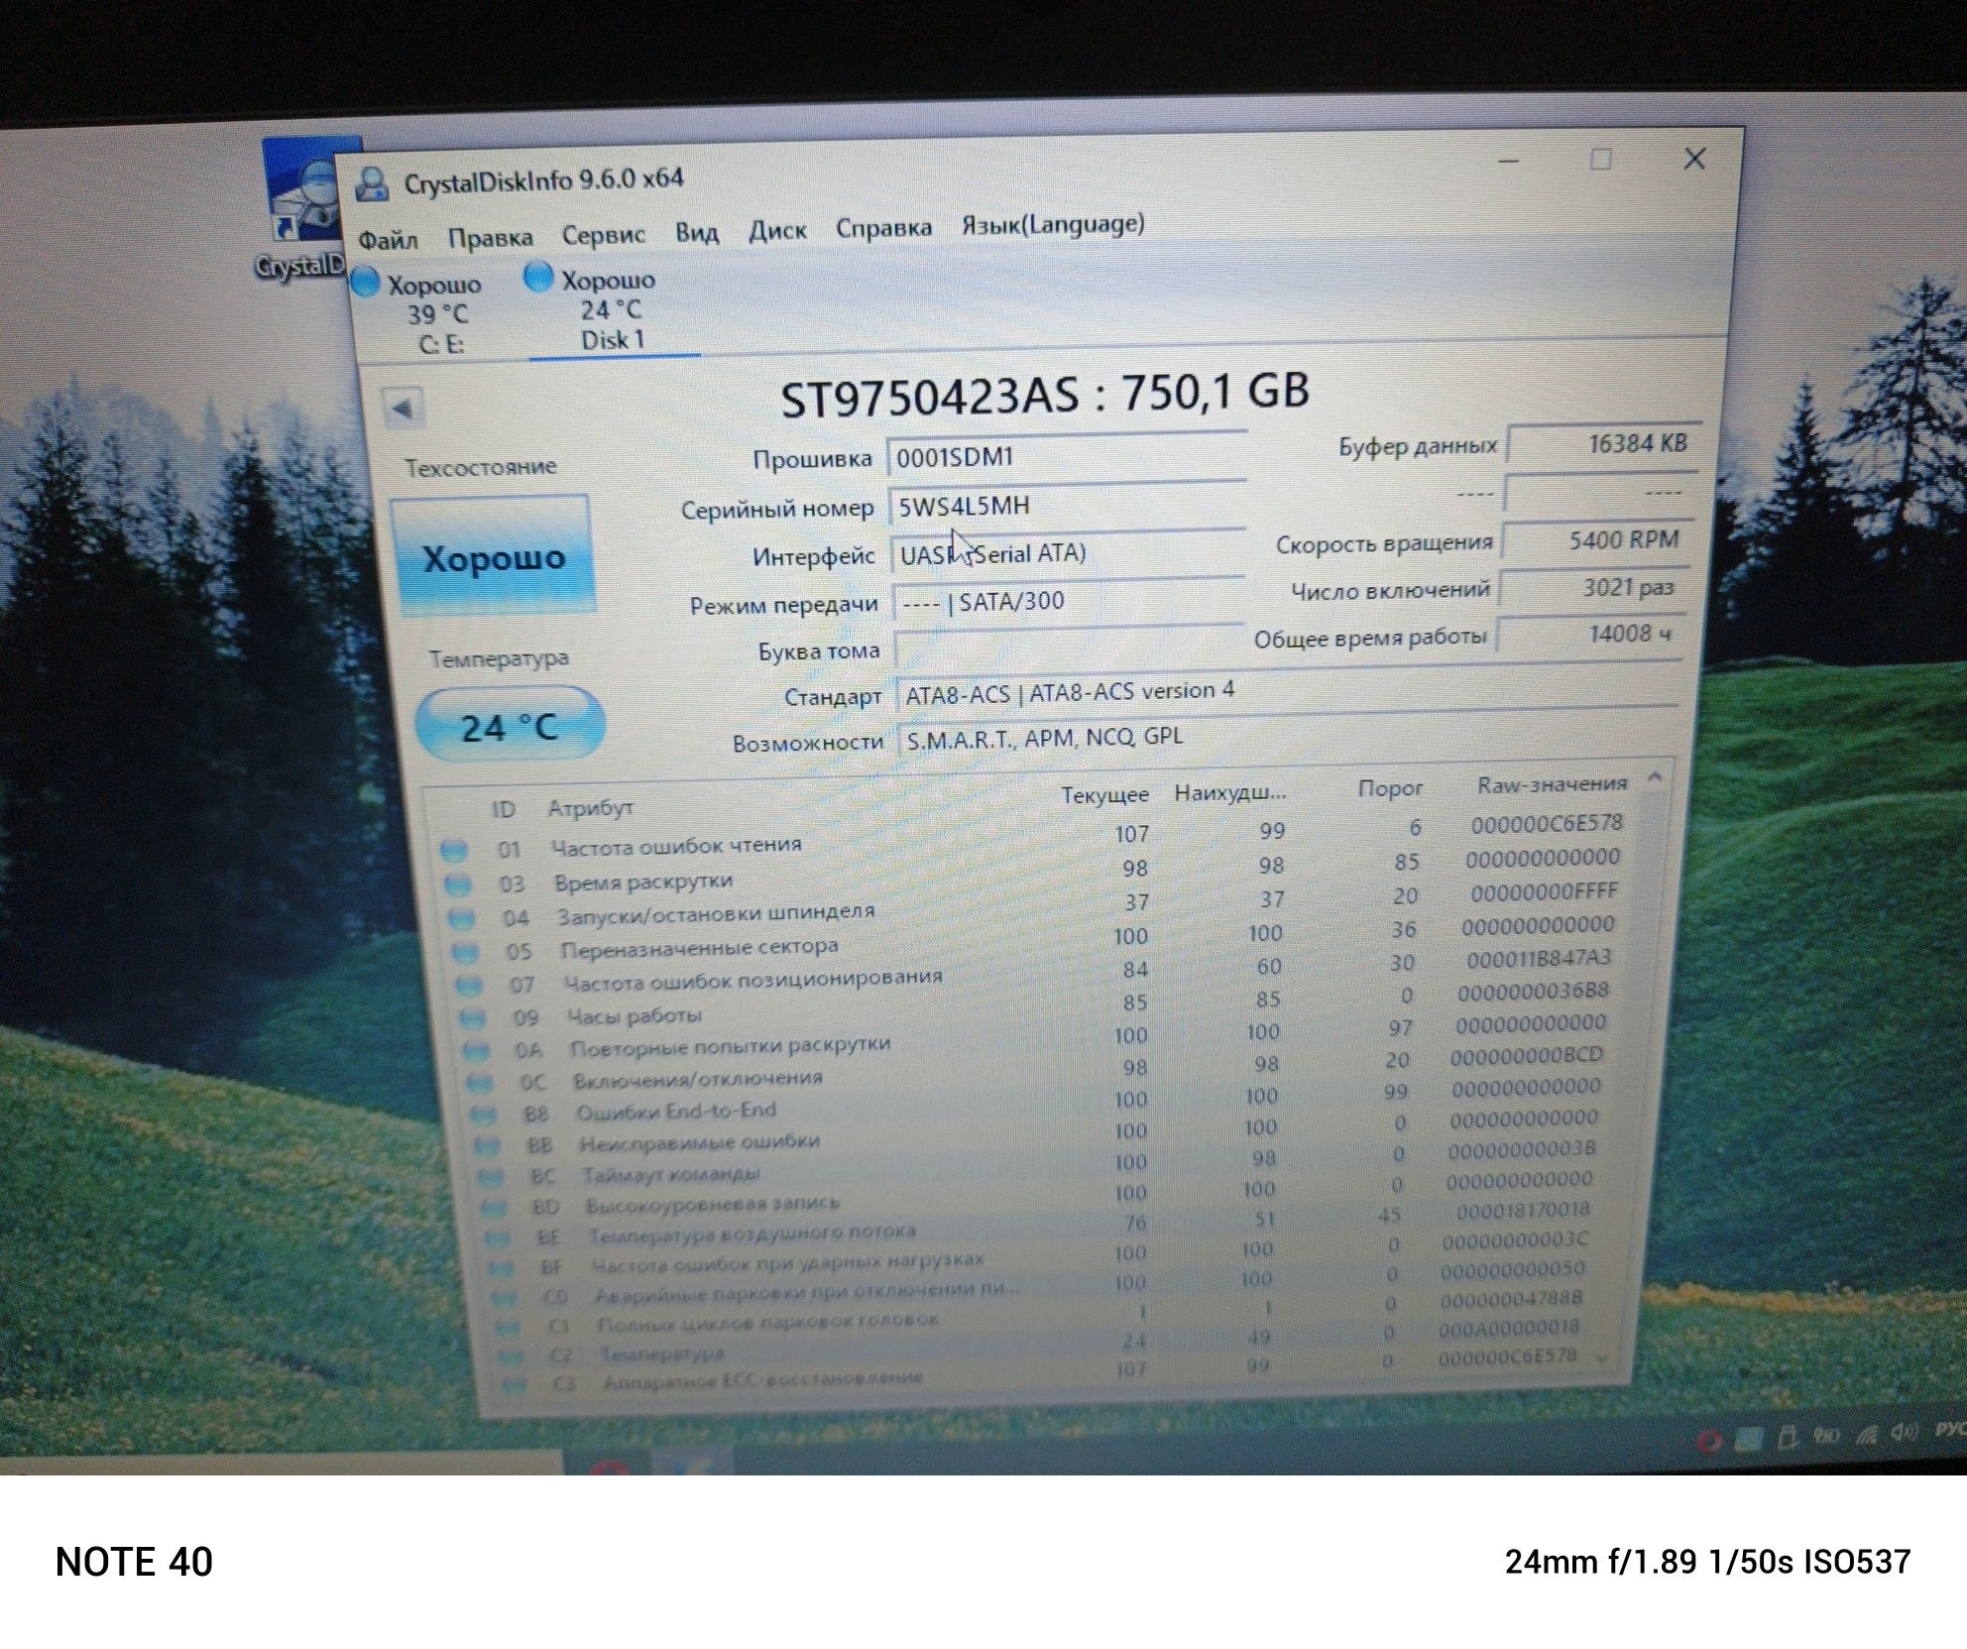Close the CrystalDiskInfo window

point(1694,158)
